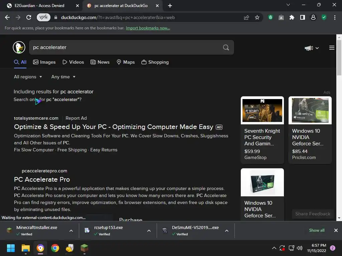Screen dimensions: 342x256
Task: Toggle the VPN badge in address bar
Action: (x=43, y=17)
